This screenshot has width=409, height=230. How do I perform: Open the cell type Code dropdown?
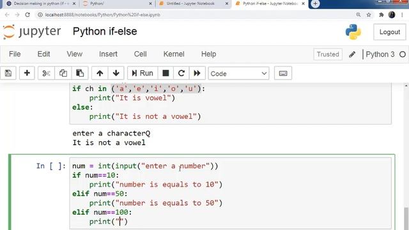click(x=238, y=73)
